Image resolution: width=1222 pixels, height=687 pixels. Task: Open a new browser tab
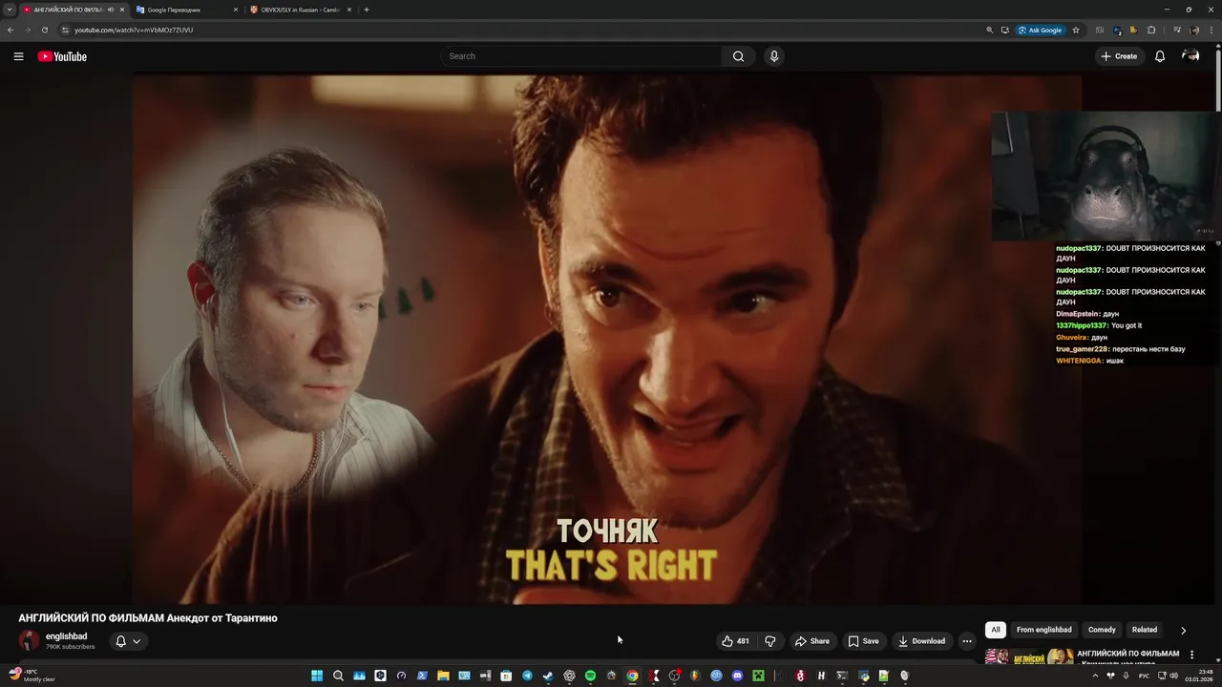(x=367, y=10)
